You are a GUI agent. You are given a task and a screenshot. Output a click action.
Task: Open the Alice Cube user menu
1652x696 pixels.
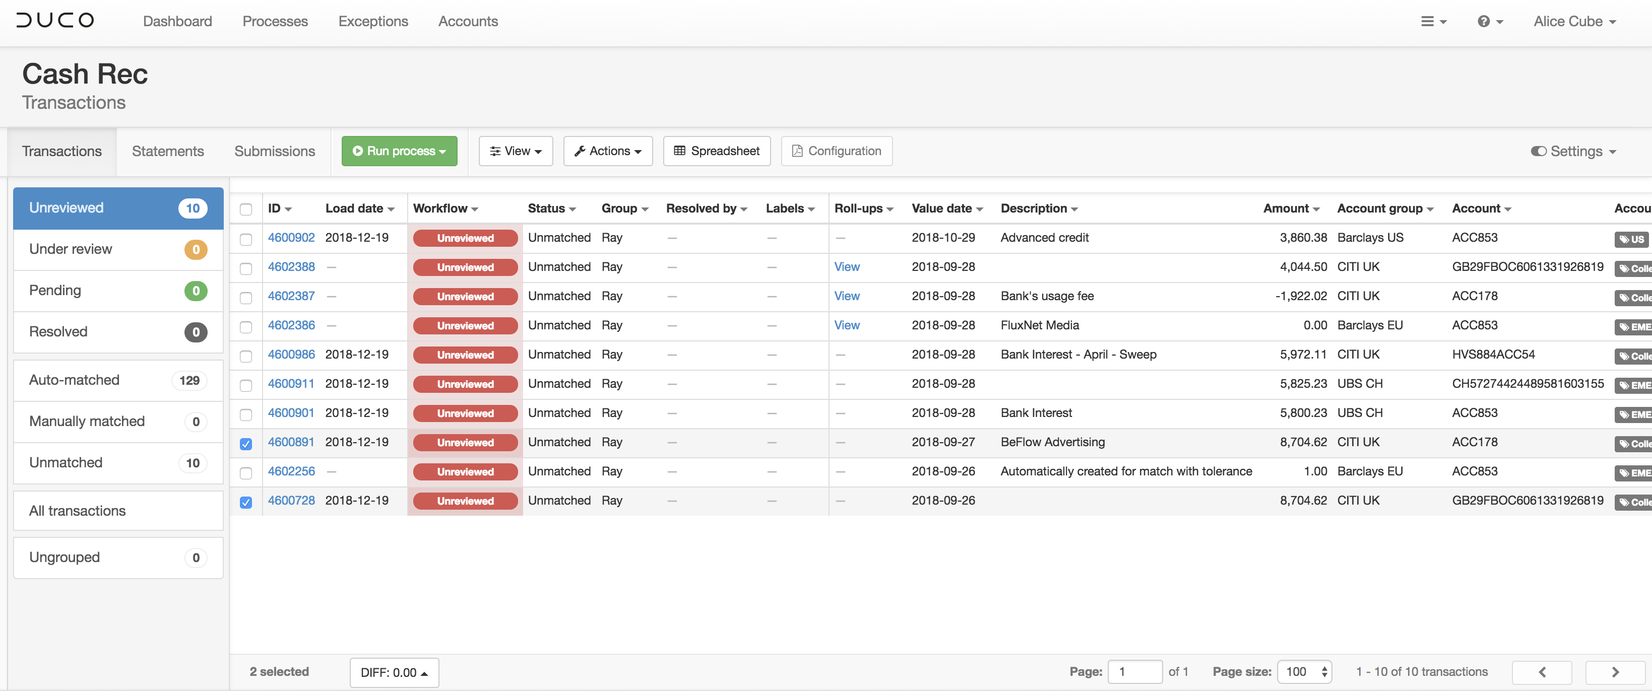[x=1574, y=22]
